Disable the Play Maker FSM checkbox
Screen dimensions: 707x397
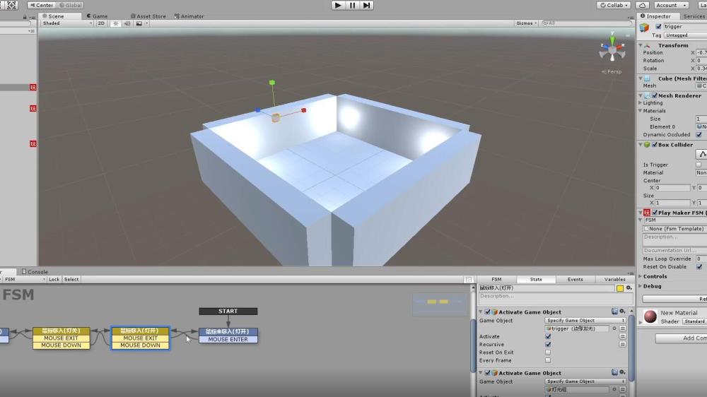tap(654, 213)
